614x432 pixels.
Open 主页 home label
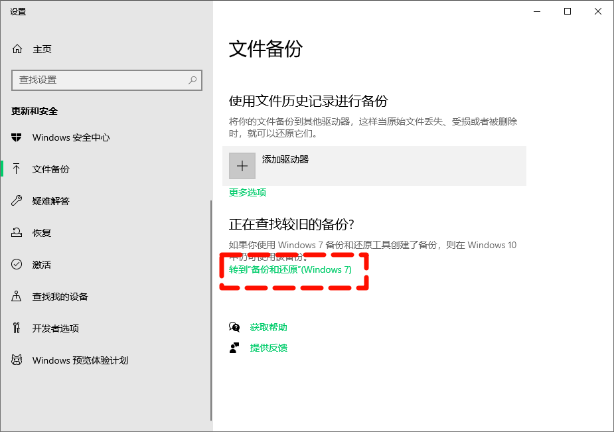[42, 49]
